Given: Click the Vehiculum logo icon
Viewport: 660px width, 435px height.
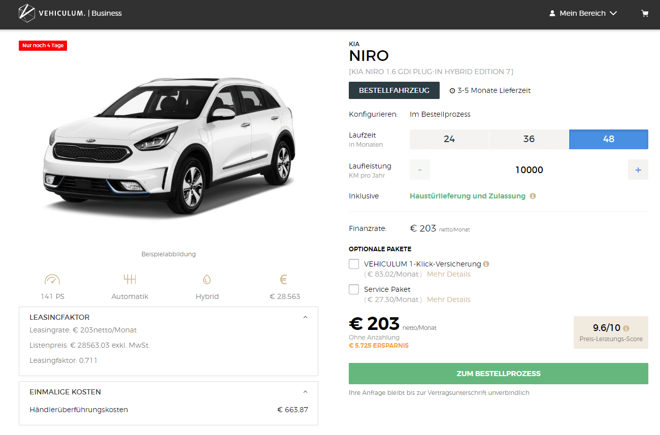Looking at the screenshot, I should click(26, 13).
